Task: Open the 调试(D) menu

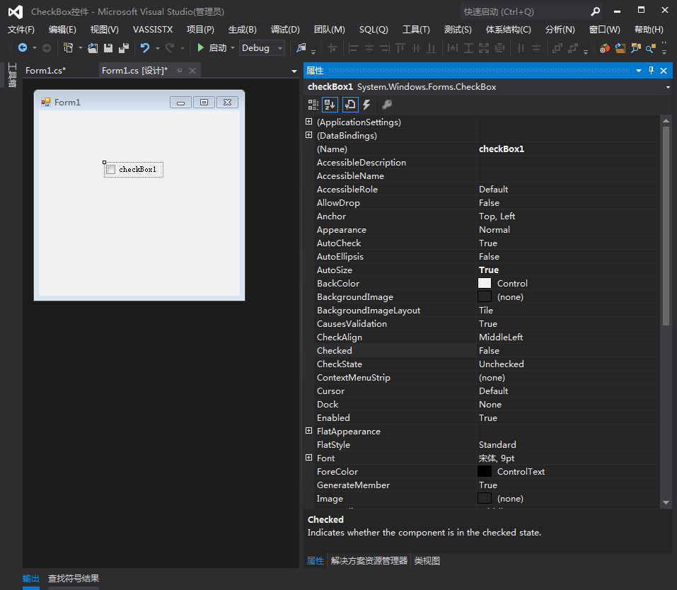Action: point(284,29)
